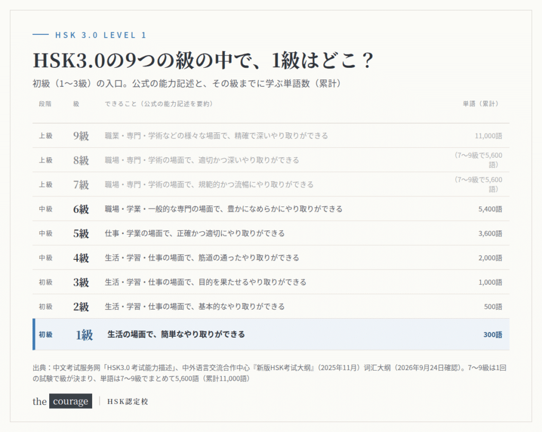Select the '8級' level cell
The width and height of the screenshot is (542, 432).
[81, 160]
